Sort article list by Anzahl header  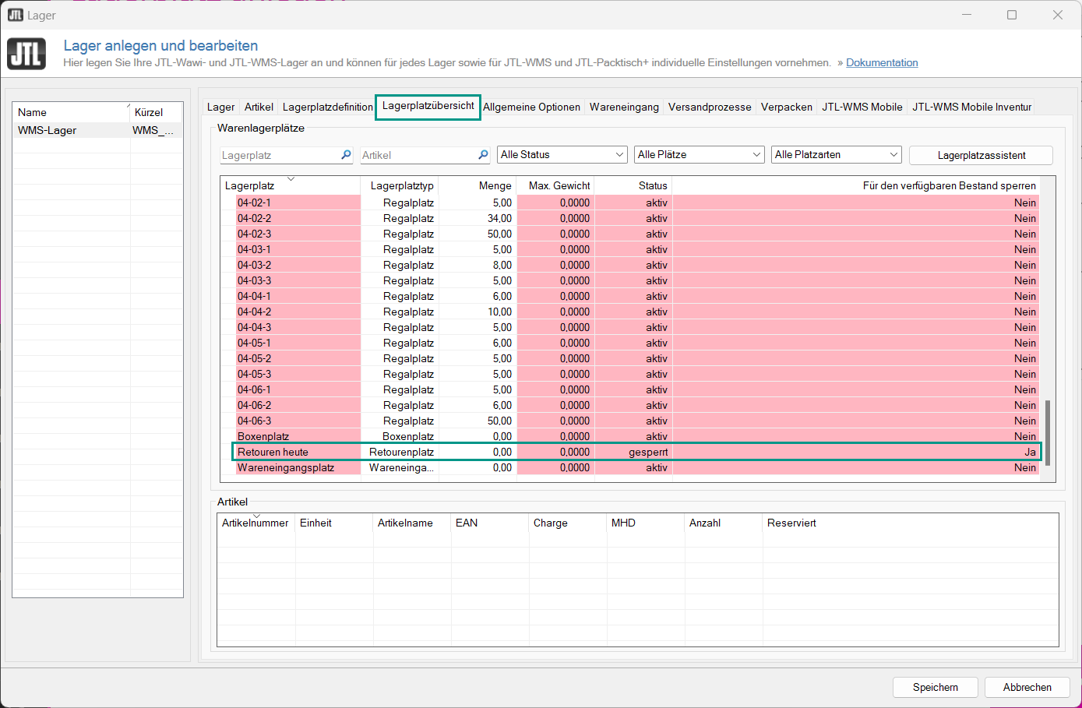tap(724, 523)
